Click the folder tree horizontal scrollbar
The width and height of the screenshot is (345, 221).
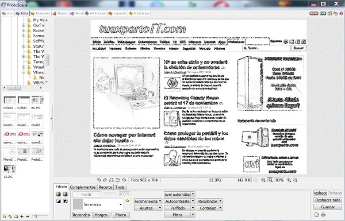point(22,88)
